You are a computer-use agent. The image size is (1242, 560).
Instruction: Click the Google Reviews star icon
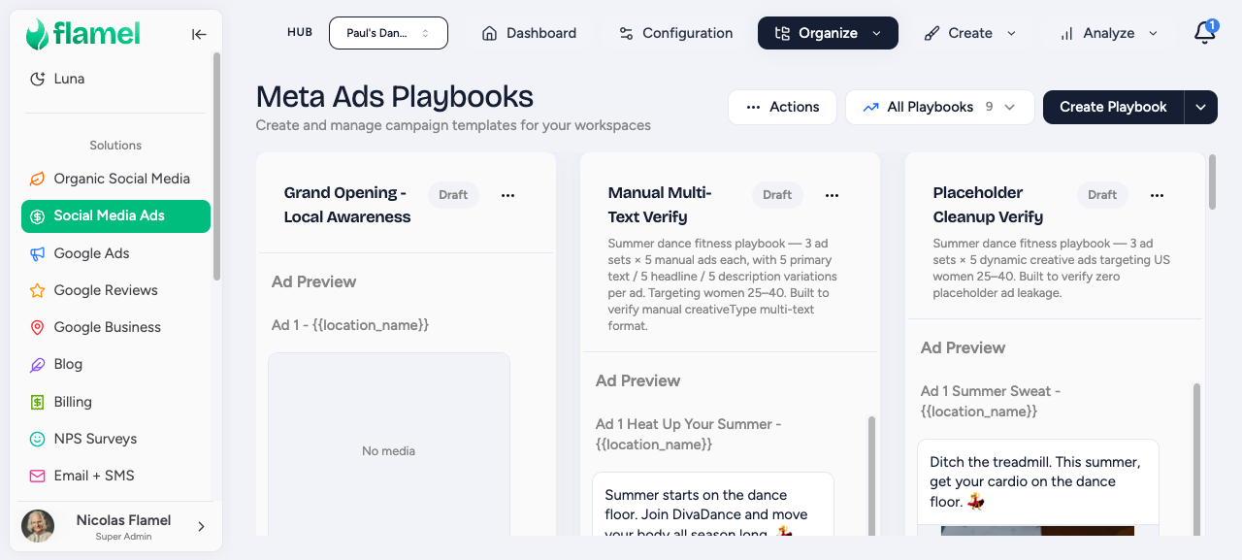tap(37, 290)
